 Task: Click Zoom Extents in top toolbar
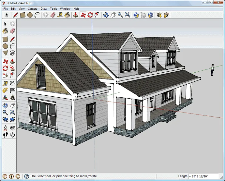pyautogui.click(x=127, y=15)
